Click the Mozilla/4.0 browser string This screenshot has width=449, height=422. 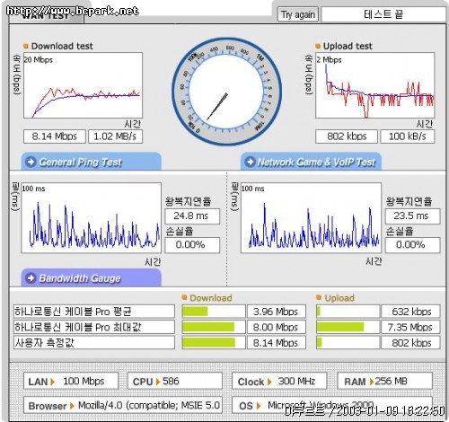click(149, 405)
